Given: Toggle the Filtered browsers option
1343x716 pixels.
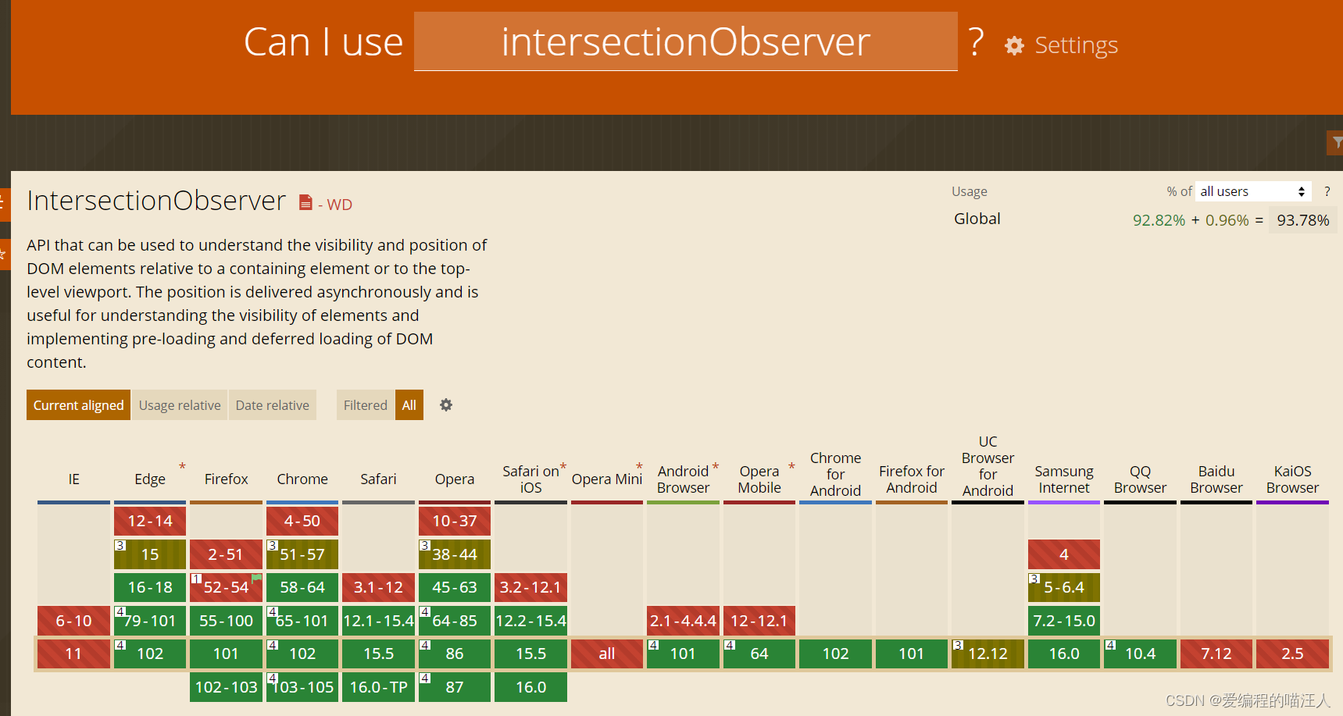Looking at the screenshot, I should click(x=366, y=405).
